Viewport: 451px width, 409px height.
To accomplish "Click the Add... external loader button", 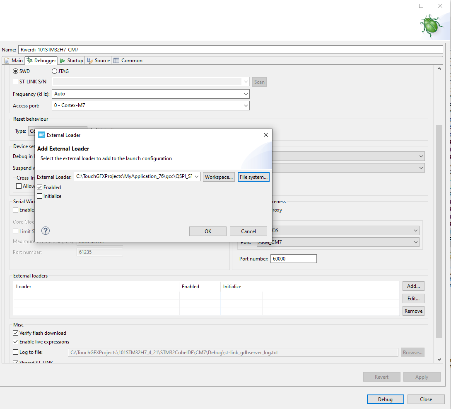I will [413, 286].
